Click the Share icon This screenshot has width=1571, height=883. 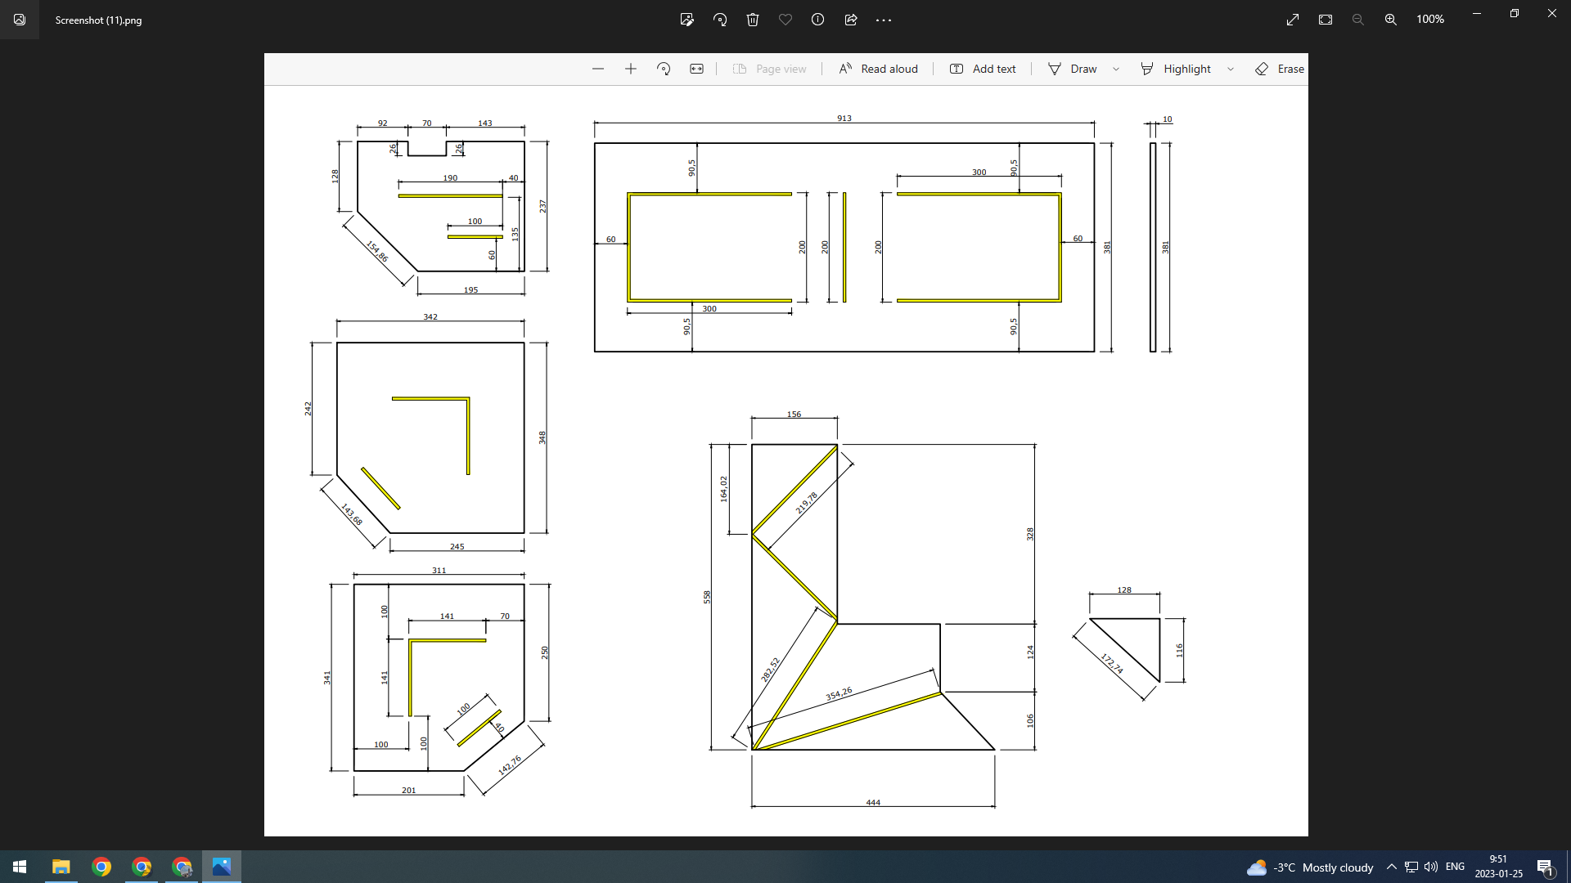click(851, 20)
